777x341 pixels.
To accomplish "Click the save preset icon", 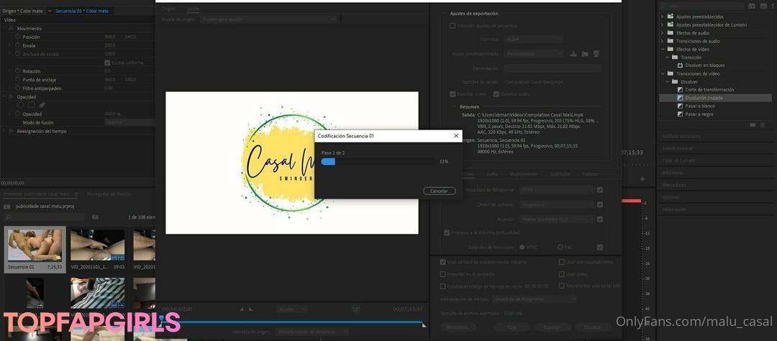I will click(x=573, y=53).
